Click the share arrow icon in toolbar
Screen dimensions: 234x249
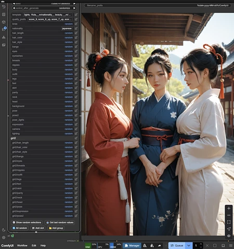pyautogui.click(x=160, y=245)
